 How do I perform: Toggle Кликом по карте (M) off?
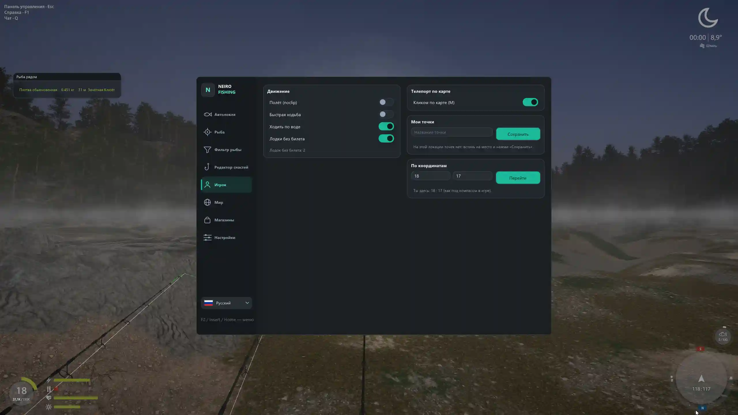(x=530, y=102)
